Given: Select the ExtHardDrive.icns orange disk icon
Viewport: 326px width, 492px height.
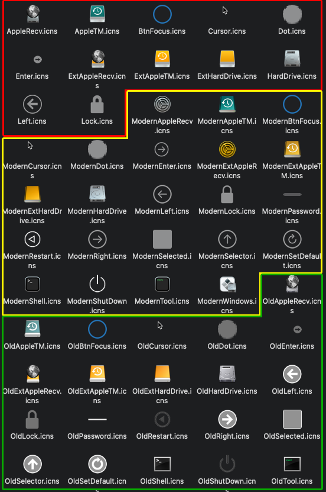Looking at the screenshot, I should 227,59.
